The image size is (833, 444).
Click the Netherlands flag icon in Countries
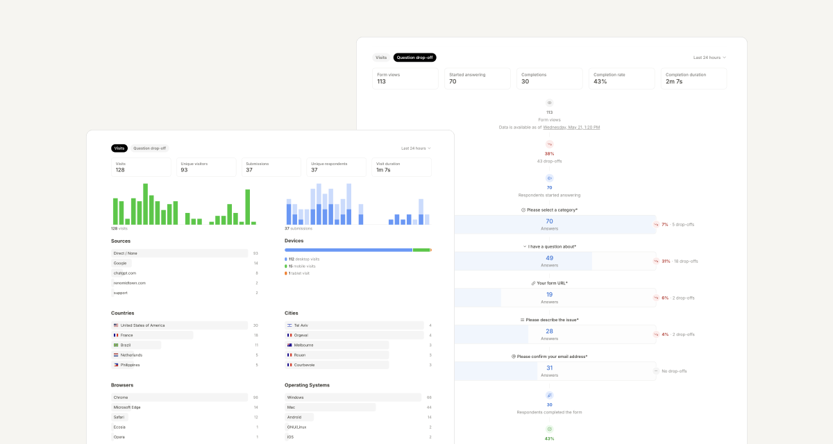tap(116, 355)
